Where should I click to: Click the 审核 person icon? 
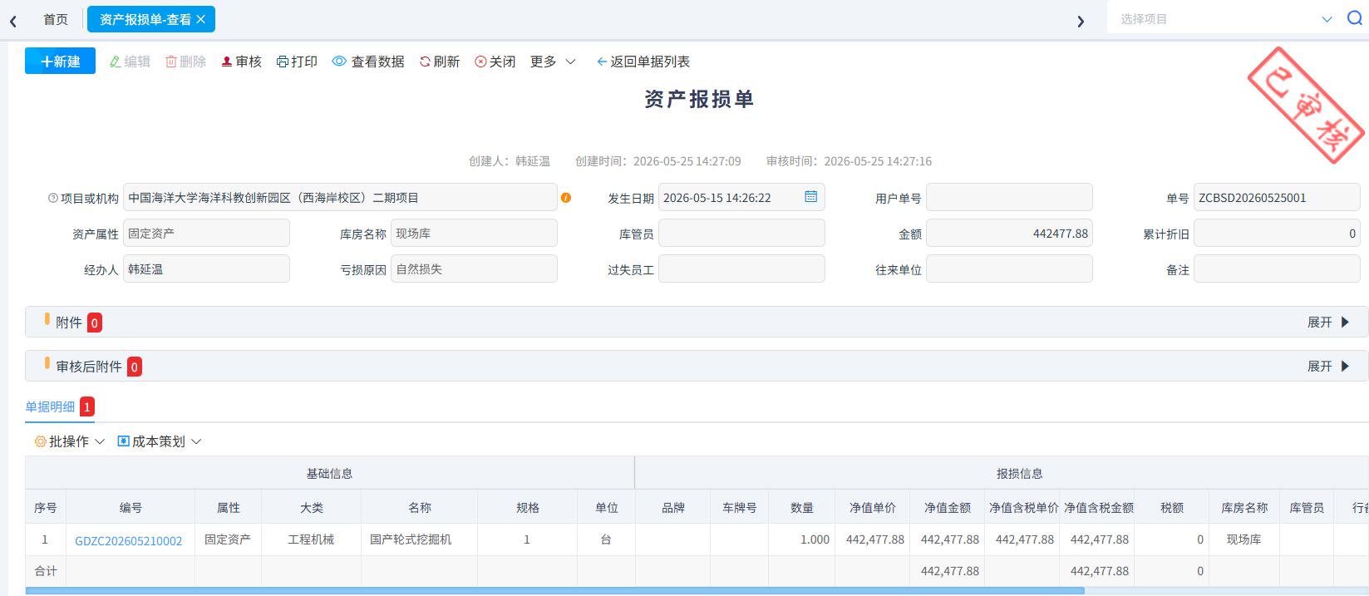pos(226,62)
